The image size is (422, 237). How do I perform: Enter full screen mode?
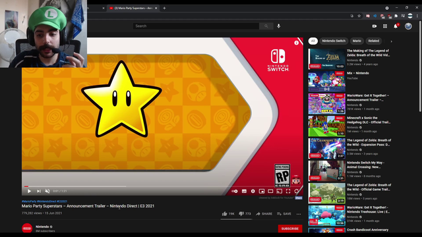tap(288, 191)
